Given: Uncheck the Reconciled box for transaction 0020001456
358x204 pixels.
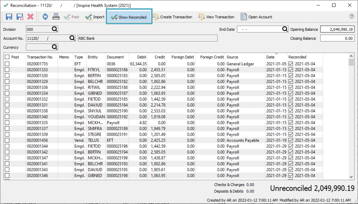Looking at the screenshot, I should click(x=291, y=141).
